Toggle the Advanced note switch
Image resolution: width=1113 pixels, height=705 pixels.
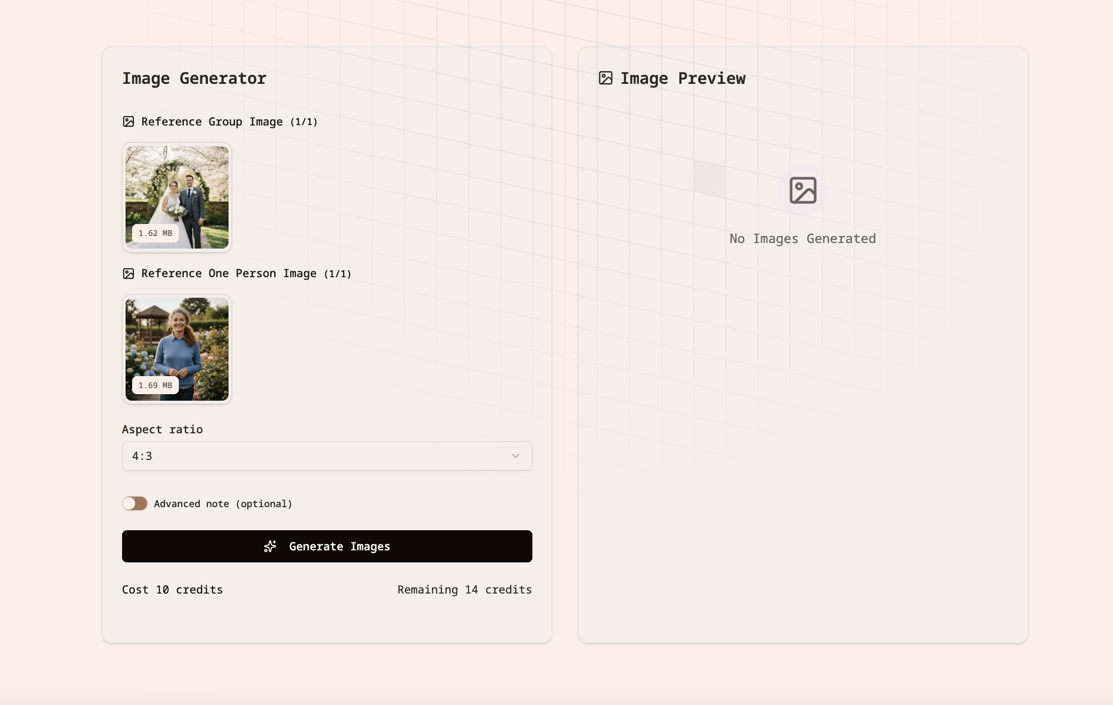135,504
